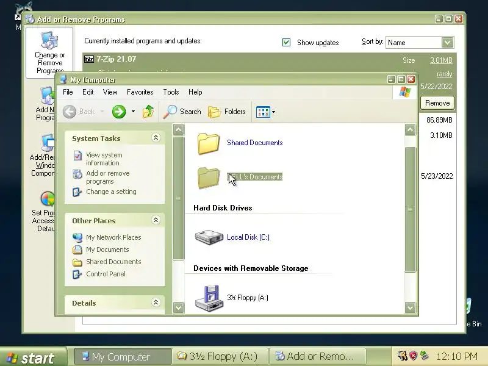Select the 3½ Floppy (A:) drive icon
Image resolution: width=488 pixels, height=366 pixels.
pyautogui.click(x=209, y=298)
